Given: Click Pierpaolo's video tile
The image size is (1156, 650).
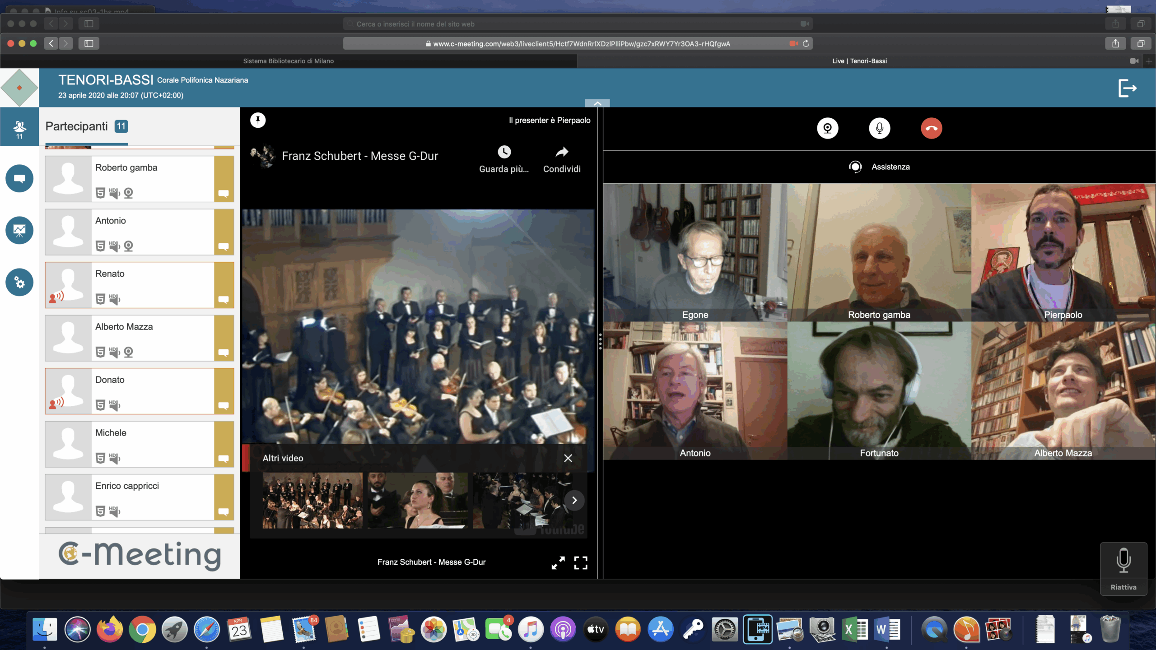Looking at the screenshot, I should point(1063,252).
